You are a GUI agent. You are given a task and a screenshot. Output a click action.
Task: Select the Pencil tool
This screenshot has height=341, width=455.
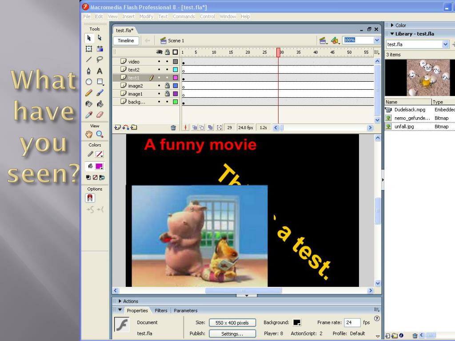click(89, 93)
